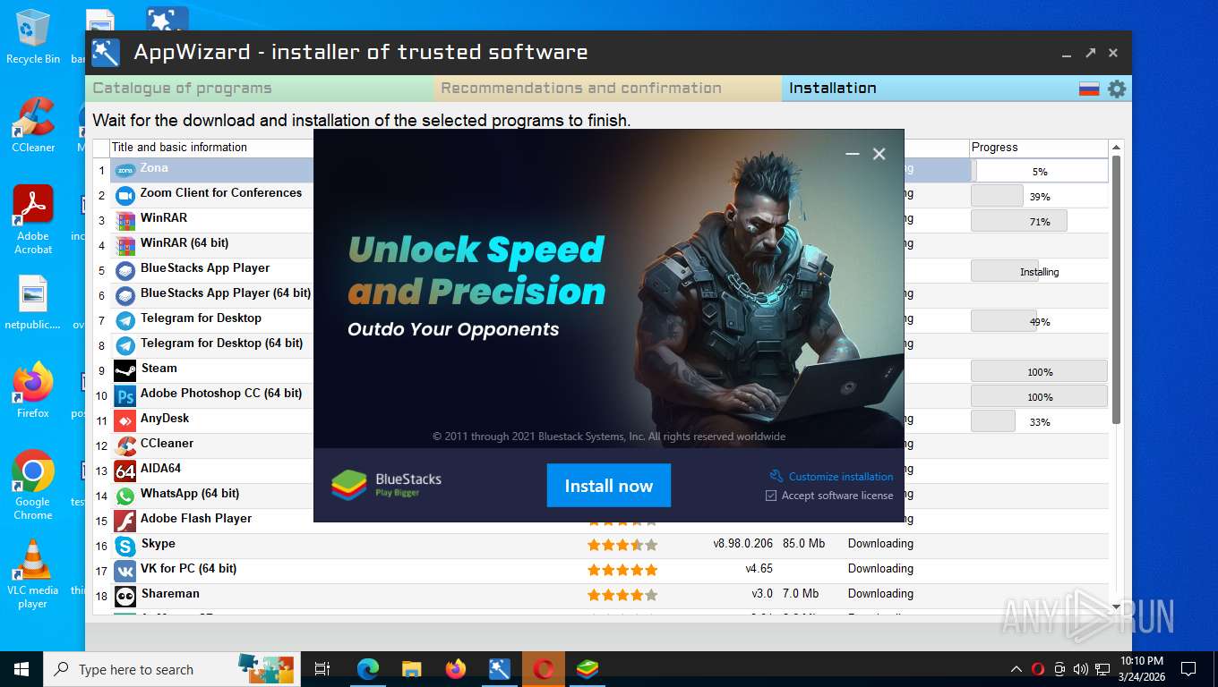Screen dimensions: 1218x687
Task: Click the WinRAR (64 bit) row icon
Action: coord(124,245)
